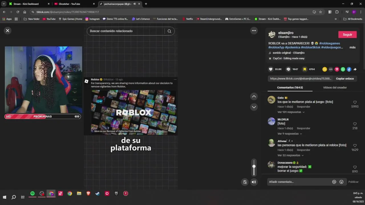
Task: Share to Facebook icon
Action: (349, 69)
